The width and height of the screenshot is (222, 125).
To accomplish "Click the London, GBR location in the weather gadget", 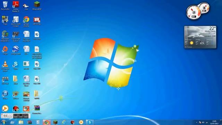I will click(x=210, y=36).
